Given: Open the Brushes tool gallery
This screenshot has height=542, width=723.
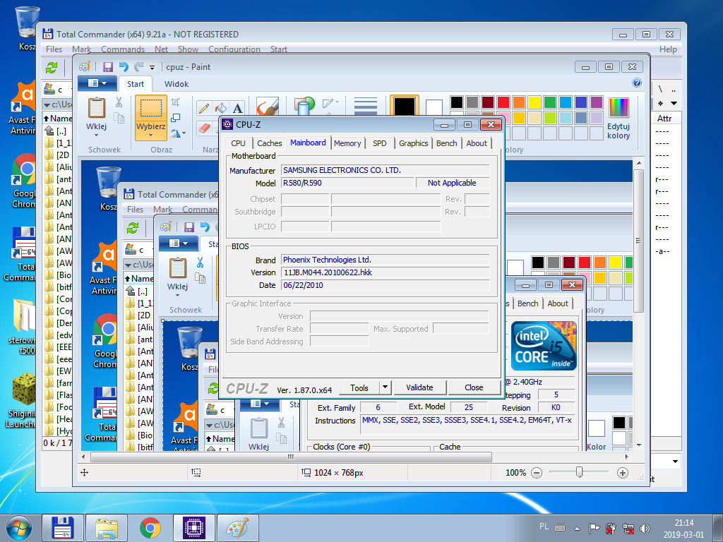Looking at the screenshot, I should (x=268, y=107).
